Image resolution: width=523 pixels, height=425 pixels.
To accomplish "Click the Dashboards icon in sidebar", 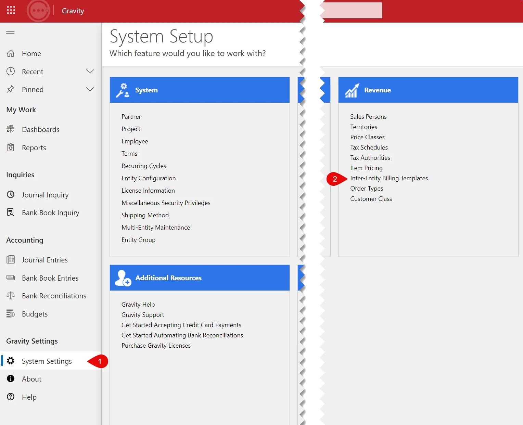I will click(11, 129).
